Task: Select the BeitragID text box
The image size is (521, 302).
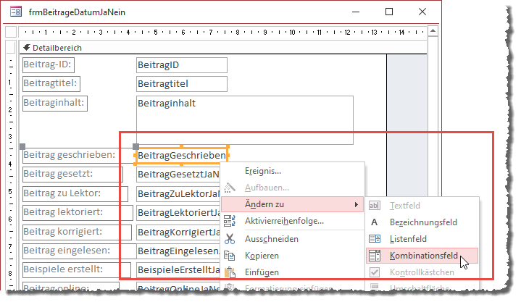Action: coord(182,65)
